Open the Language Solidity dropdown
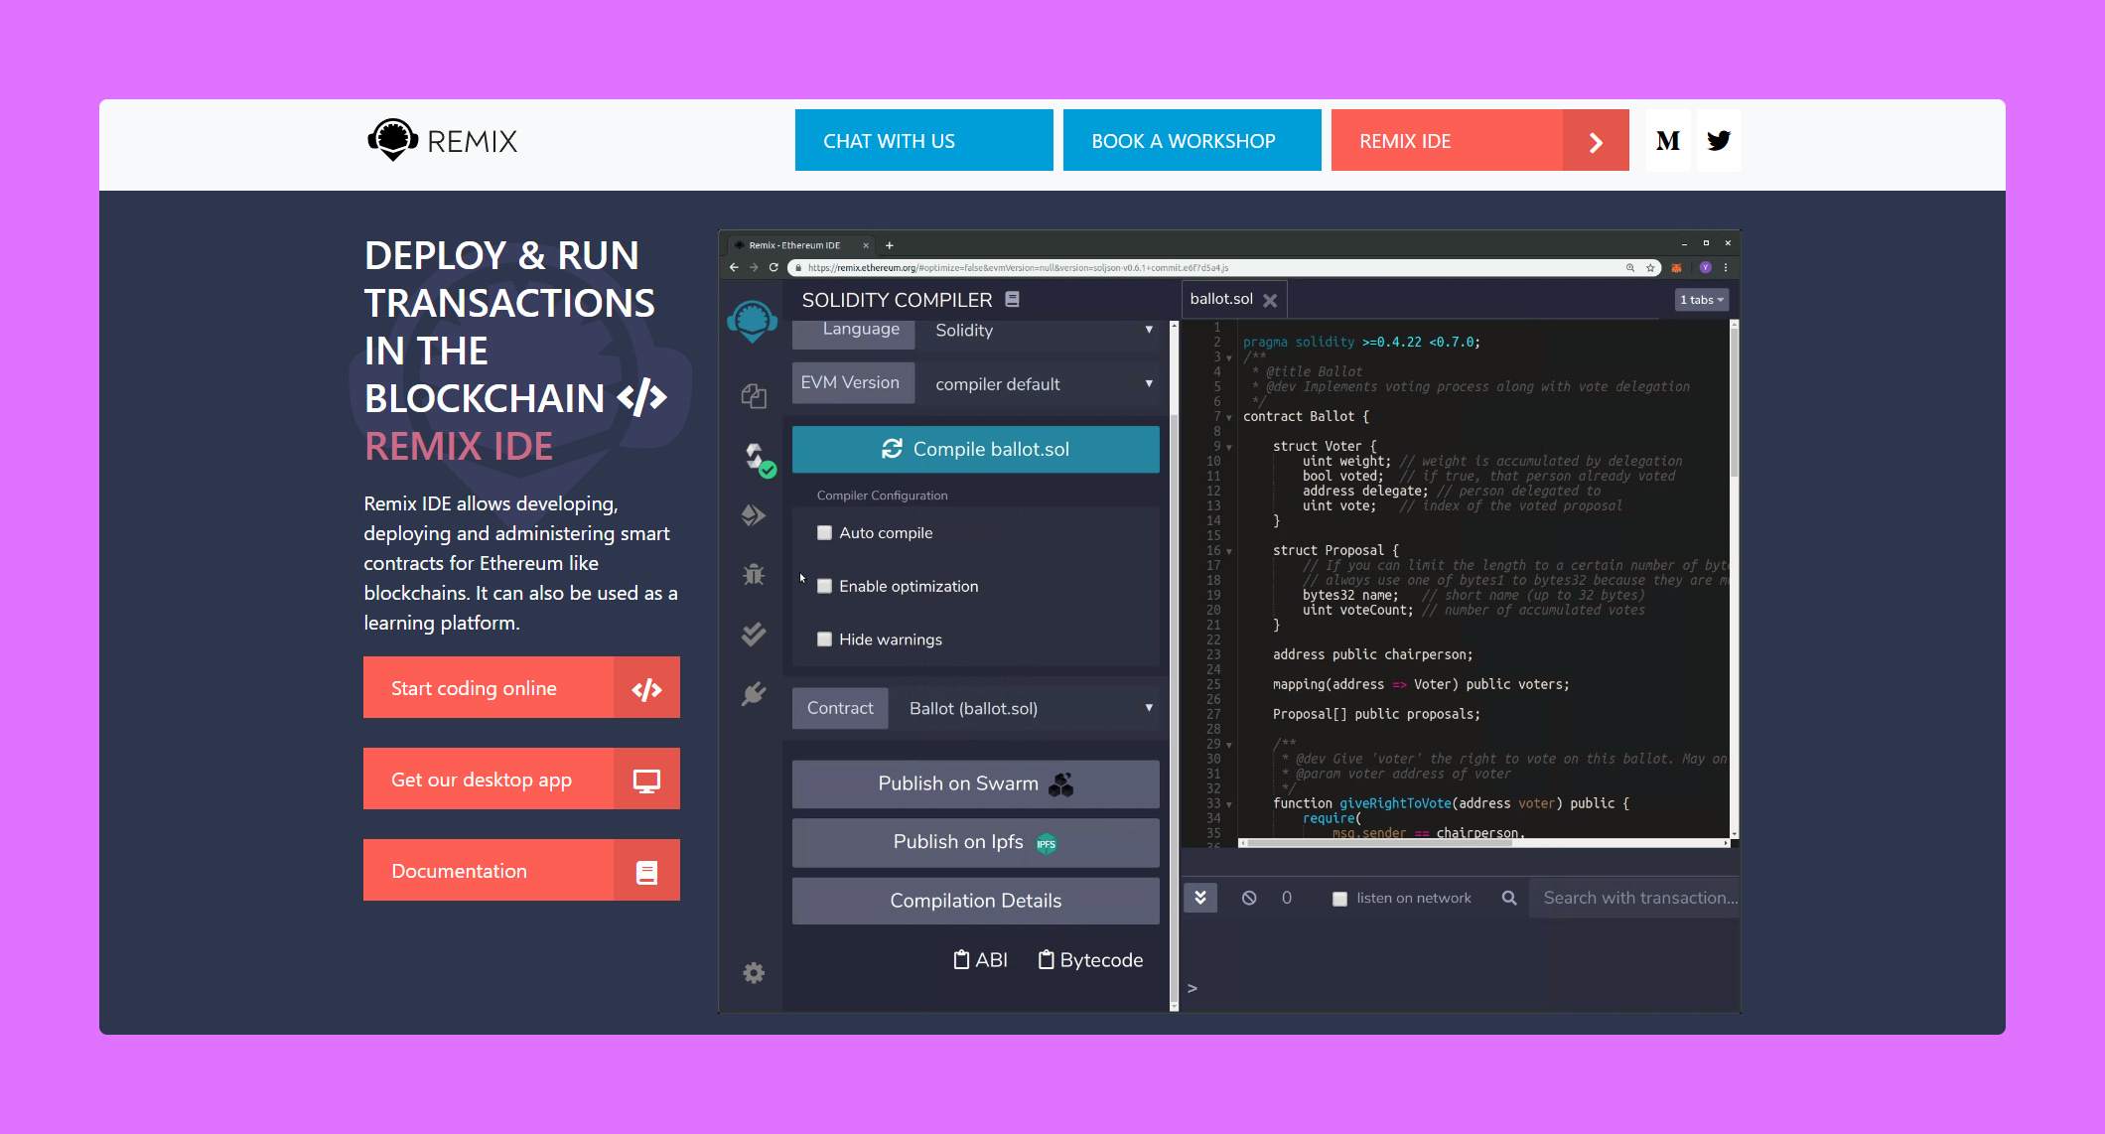The image size is (2105, 1134). [x=1037, y=331]
